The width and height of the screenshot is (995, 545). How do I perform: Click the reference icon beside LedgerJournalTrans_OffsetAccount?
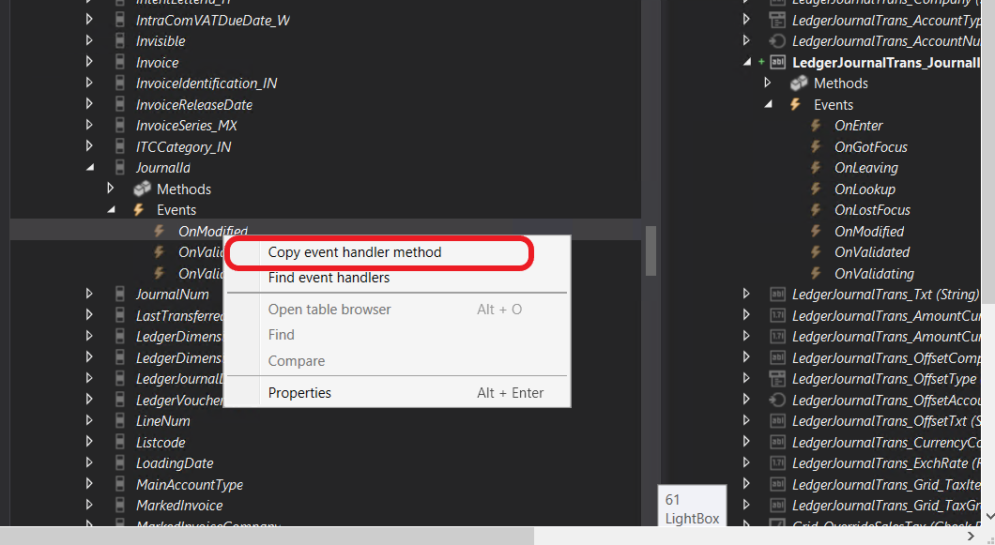pos(776,400)
